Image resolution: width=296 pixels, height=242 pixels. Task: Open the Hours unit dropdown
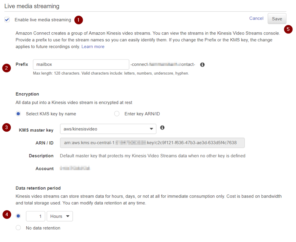(x=60, y=216)
